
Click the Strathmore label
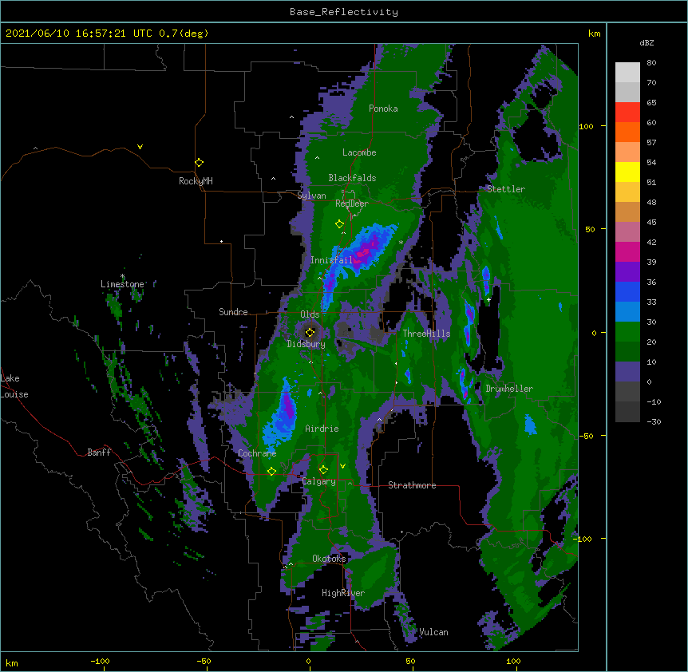tap(412, 485)
